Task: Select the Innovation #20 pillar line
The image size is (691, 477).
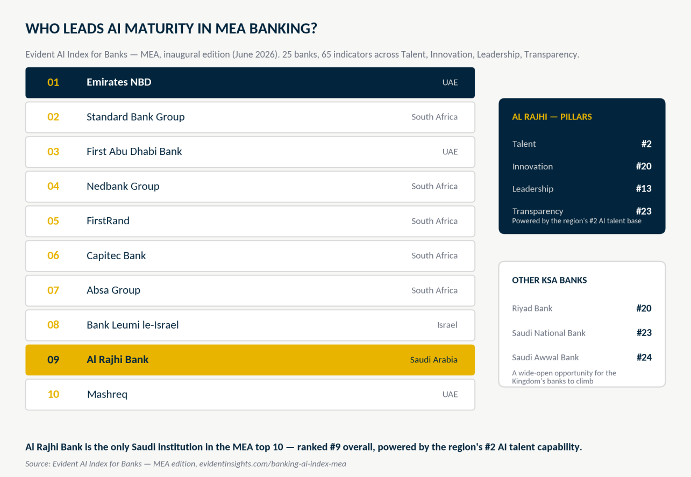Action: 582,167
